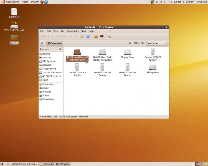The image size is (208, 166).
Task: Close the Places sidebar pane
Action: click(x=60, y=49)
